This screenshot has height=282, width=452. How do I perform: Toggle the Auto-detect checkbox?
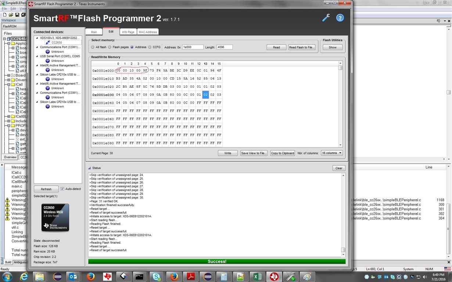[62, 189]
